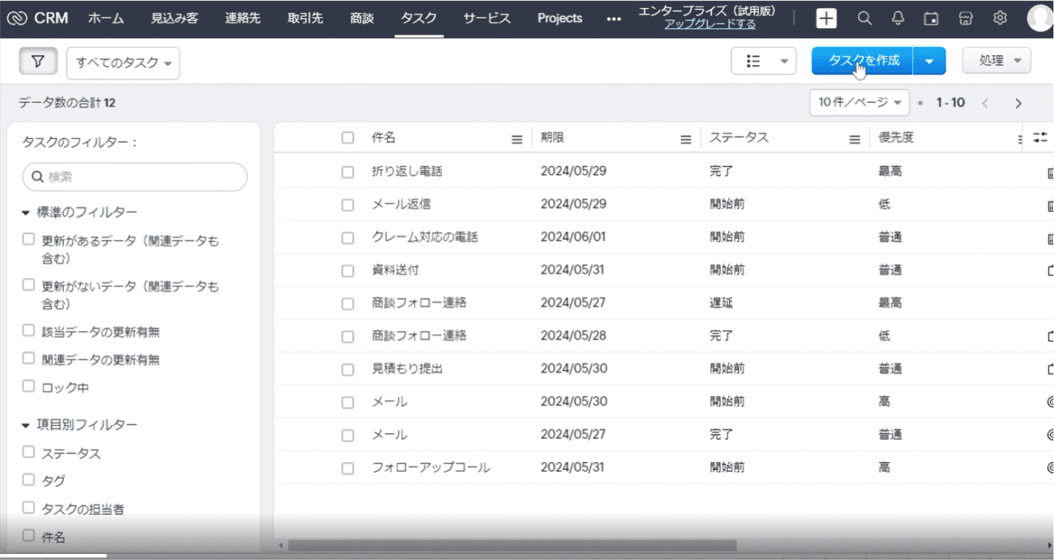Click the CRM logo icon

pos(17,18)
